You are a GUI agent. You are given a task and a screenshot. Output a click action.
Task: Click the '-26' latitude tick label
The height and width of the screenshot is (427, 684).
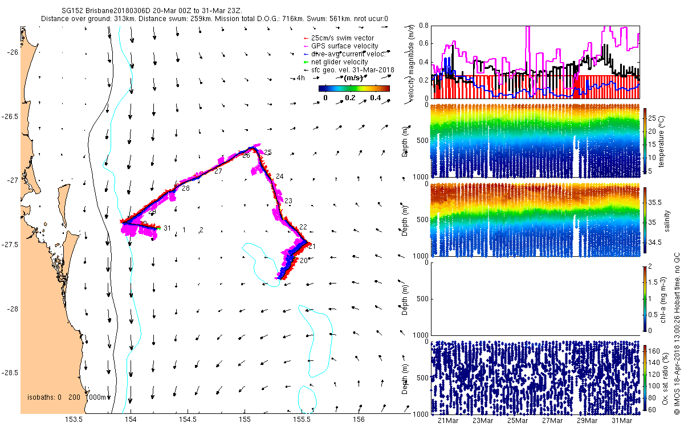14,52
